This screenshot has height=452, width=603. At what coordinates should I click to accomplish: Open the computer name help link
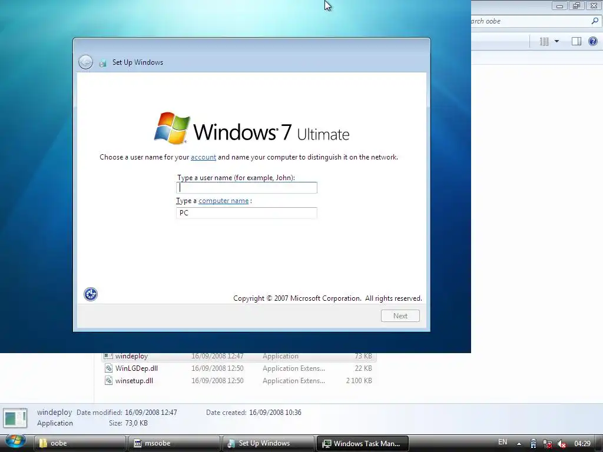pyautogui.click(x=223, y=201)
